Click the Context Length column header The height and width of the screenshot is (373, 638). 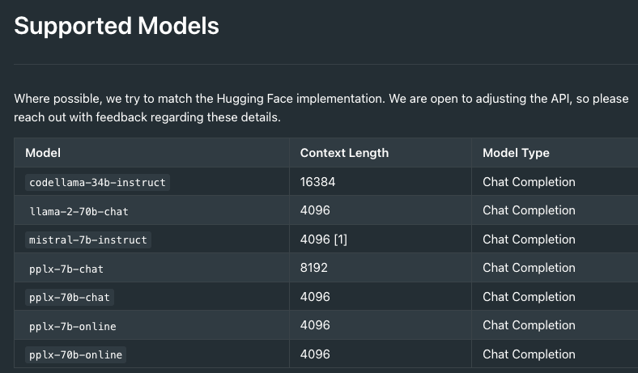[x=344, y=153]
